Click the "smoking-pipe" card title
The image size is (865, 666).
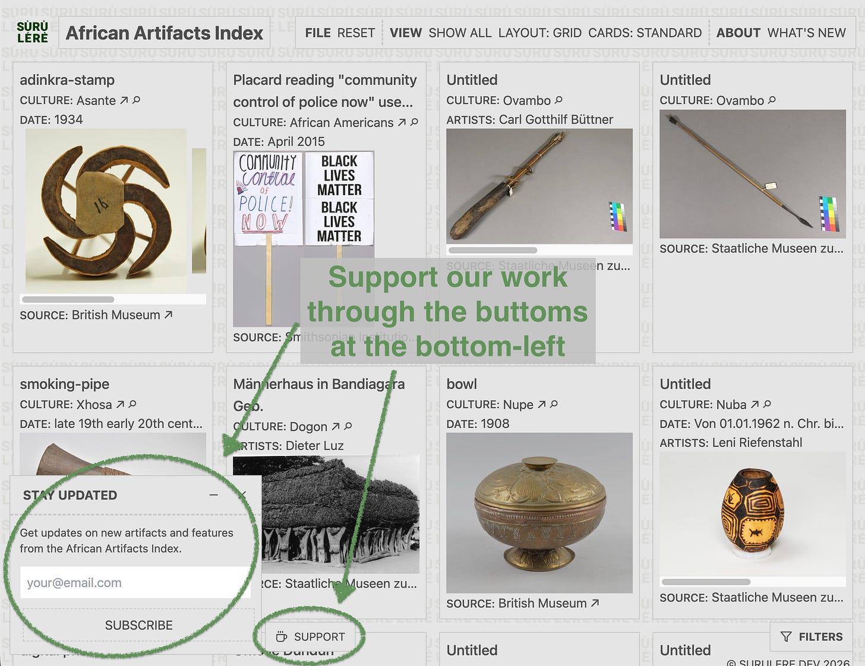coord(65,384)
